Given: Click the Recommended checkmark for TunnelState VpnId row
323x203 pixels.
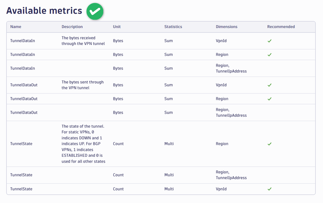Looking at the screenshot, I should [269, 189].
